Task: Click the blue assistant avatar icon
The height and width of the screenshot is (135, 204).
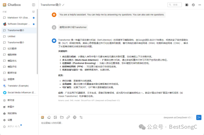Action: click(54, 40)
